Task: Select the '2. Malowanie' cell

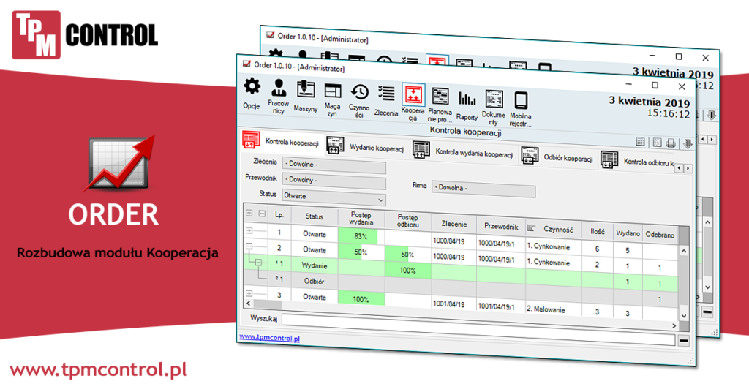Action: click(x=553, y=309)
